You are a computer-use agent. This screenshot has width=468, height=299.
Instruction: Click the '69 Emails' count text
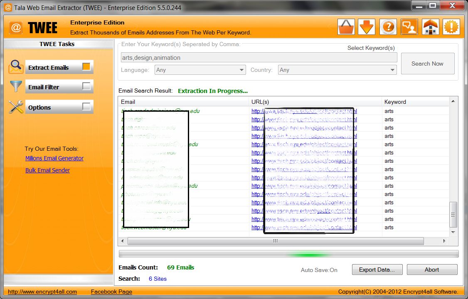click(x=180, y=267)
